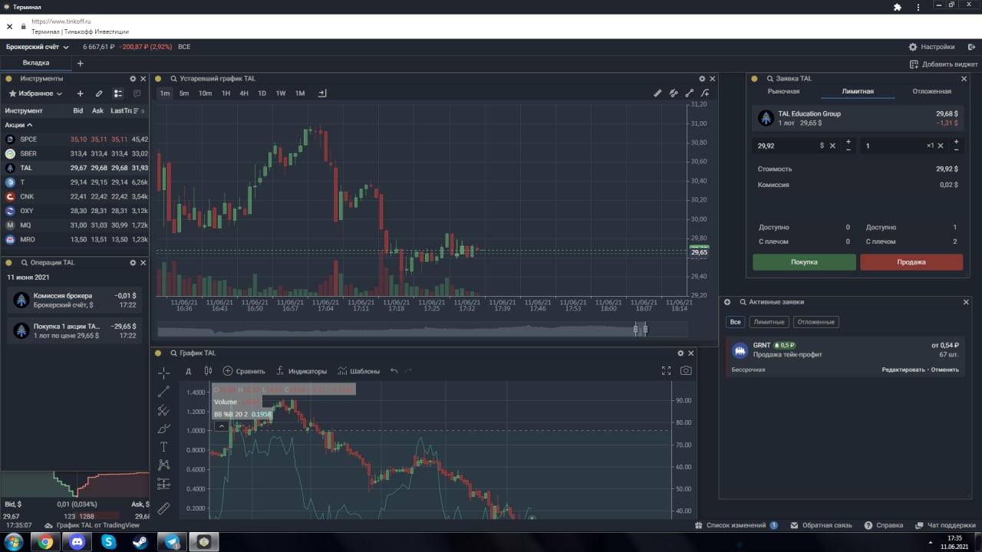The height and width of the screenshot is (552, 982).
Task: Open Настройки in top bar
Action: point(932,47)
